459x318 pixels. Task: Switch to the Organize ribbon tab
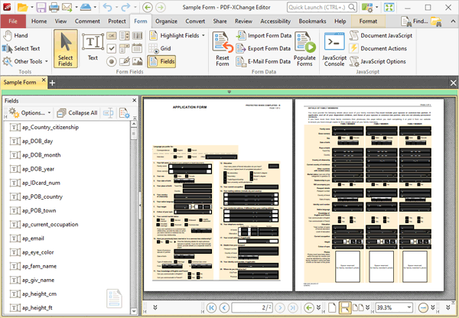click(x=166, y=21)
